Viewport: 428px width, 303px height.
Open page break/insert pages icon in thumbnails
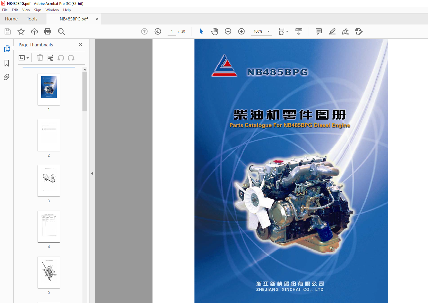tap(50, 58)
